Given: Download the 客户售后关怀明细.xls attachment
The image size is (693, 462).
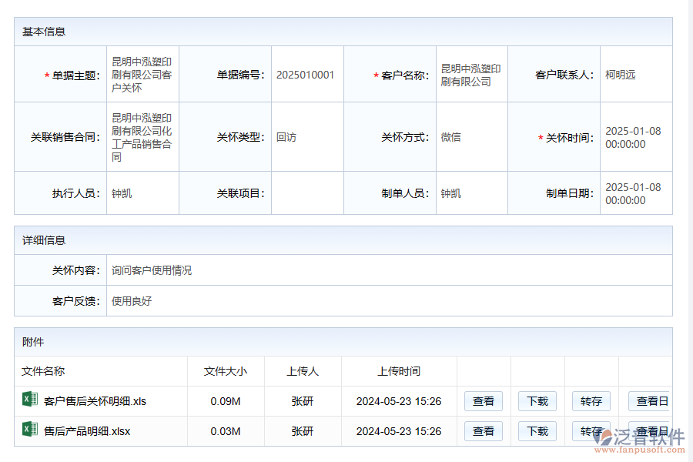Looking at the screenshot, I should coord(537,401).
